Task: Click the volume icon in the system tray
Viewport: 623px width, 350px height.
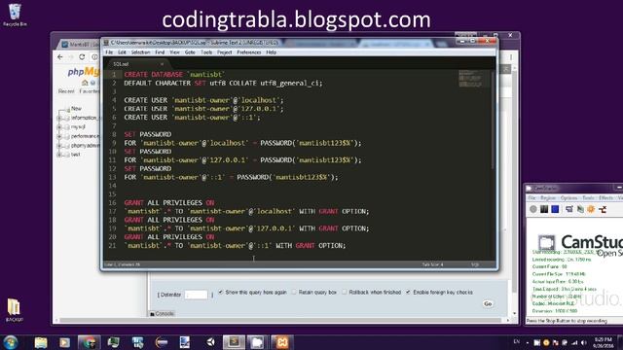Action: (x=584, y=342)
